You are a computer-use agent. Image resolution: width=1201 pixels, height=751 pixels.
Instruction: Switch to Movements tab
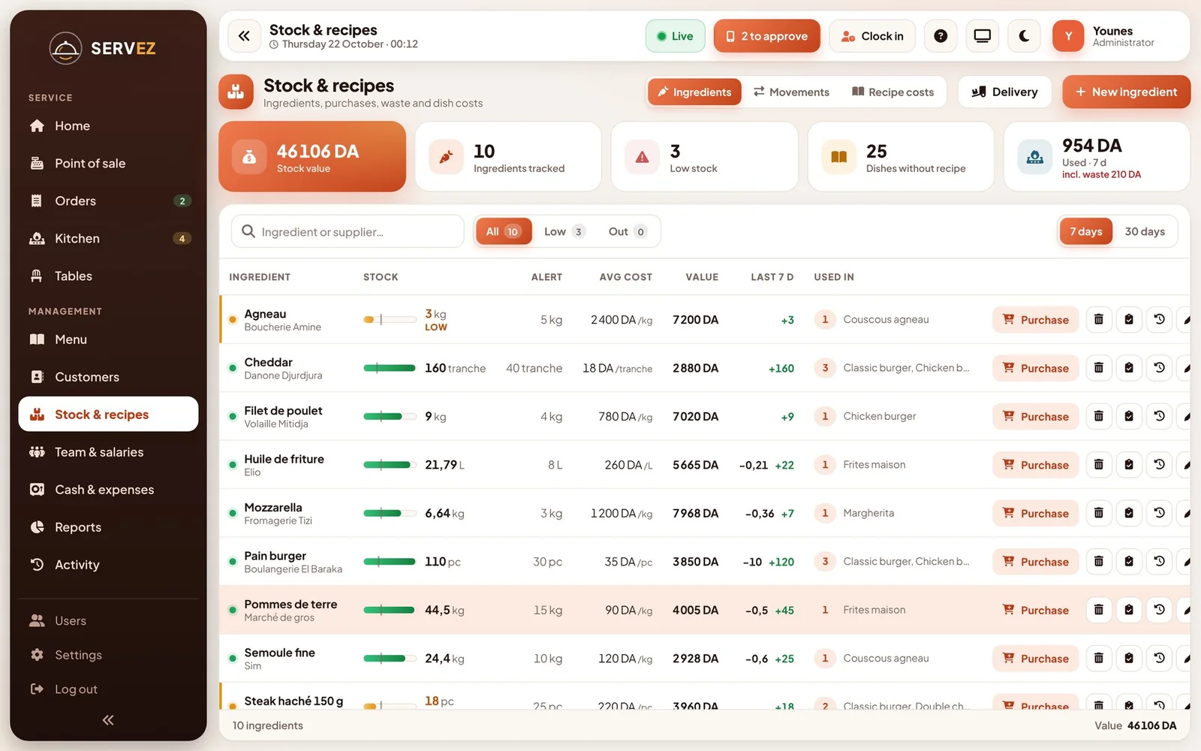coord(792,92)
